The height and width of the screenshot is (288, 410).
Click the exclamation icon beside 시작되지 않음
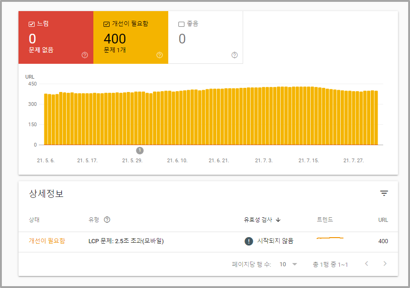pos(248,241)
